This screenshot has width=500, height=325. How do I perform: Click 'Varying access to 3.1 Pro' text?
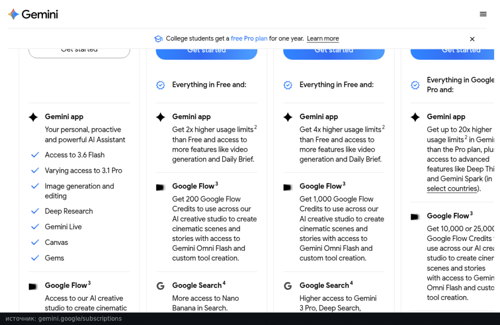pos(83,170)
